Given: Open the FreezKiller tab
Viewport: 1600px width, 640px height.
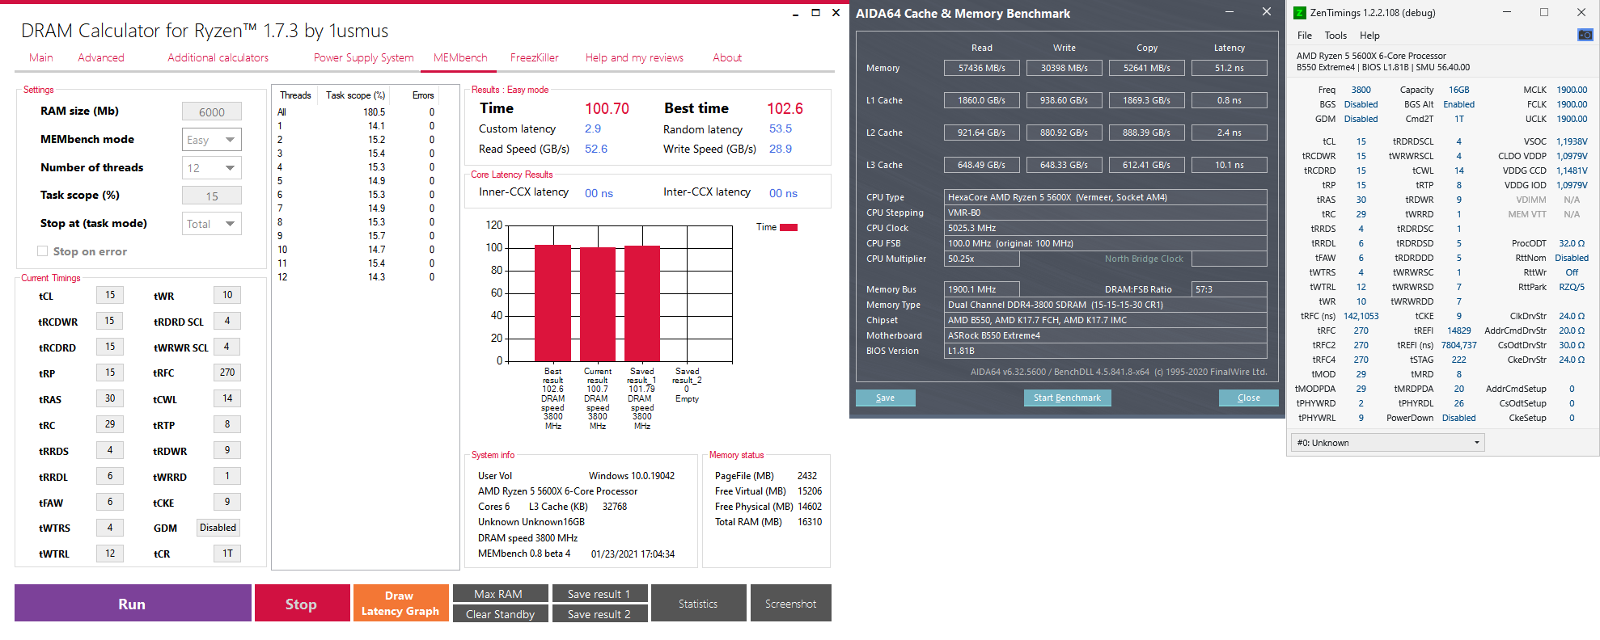Looking at the screenshot, I should point(535,58).
